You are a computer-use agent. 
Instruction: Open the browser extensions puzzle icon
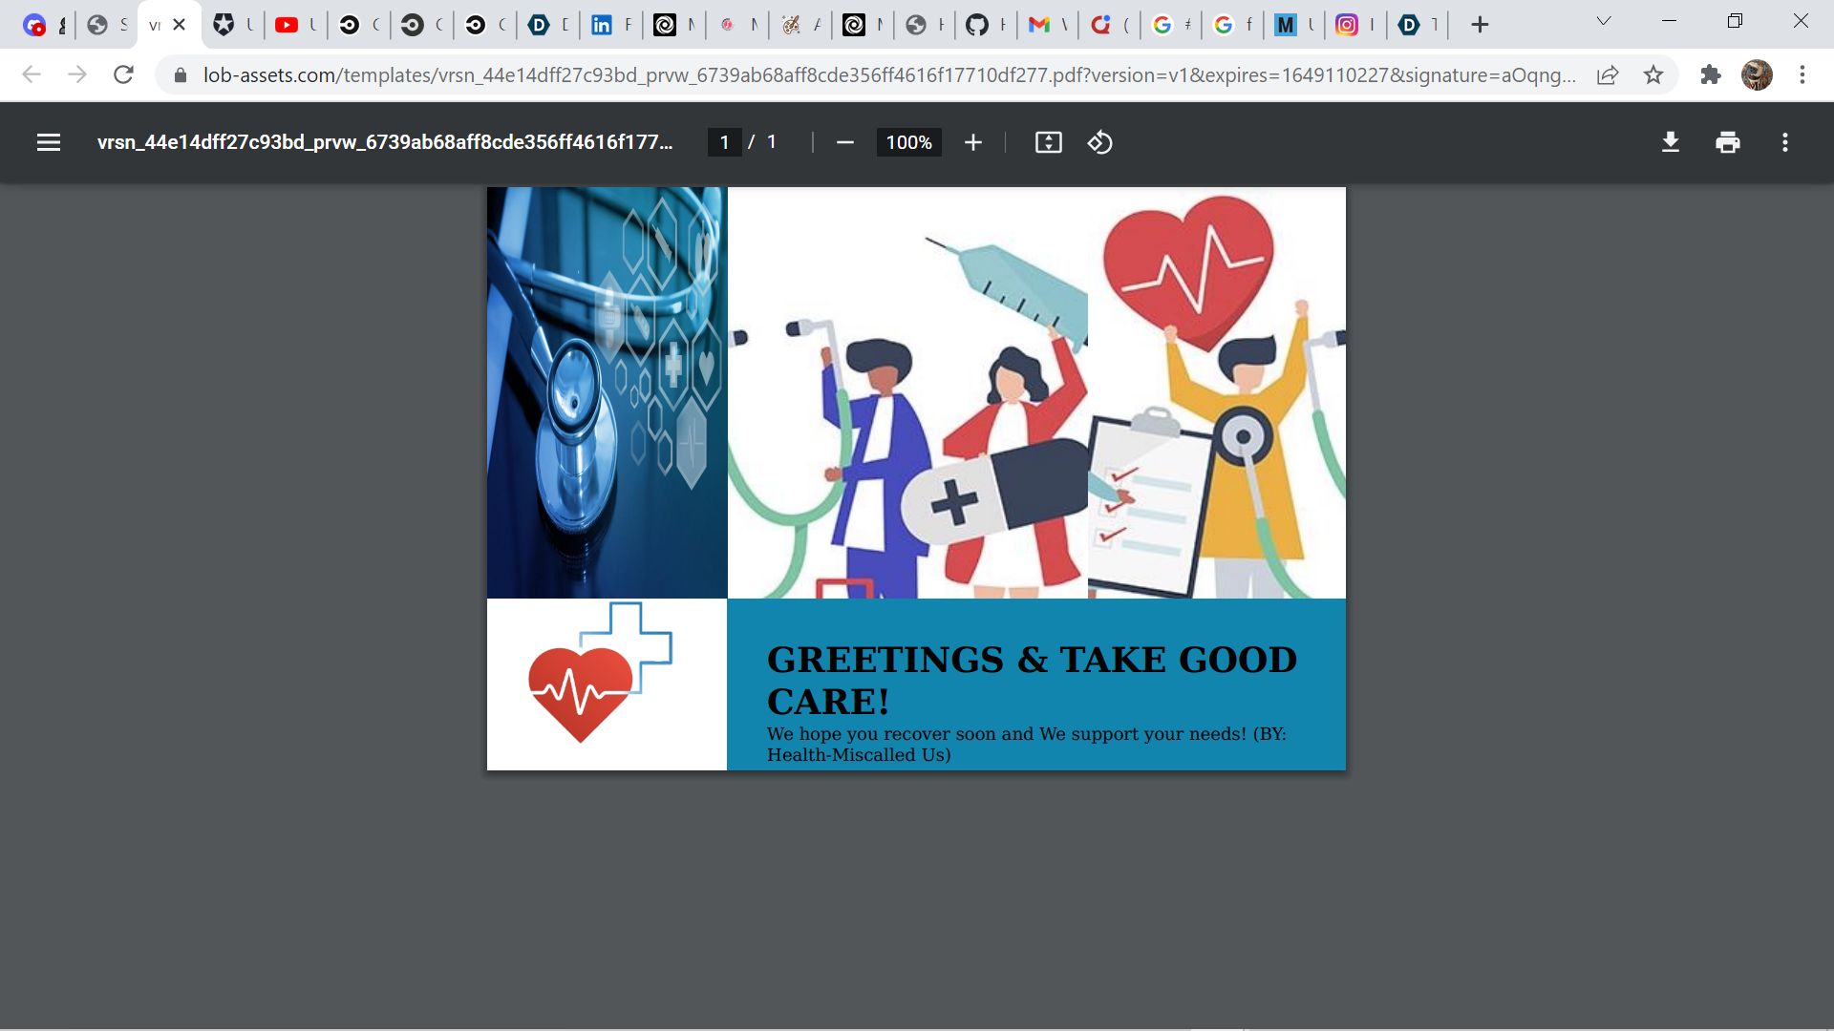coord(1710,74)
